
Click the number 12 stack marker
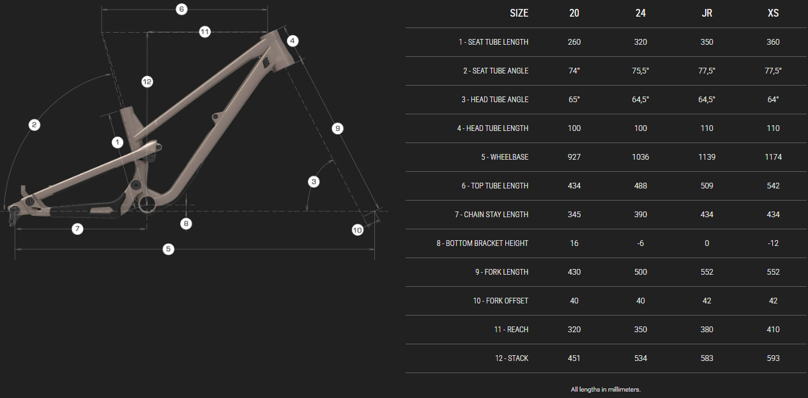(x=148, y=81)
